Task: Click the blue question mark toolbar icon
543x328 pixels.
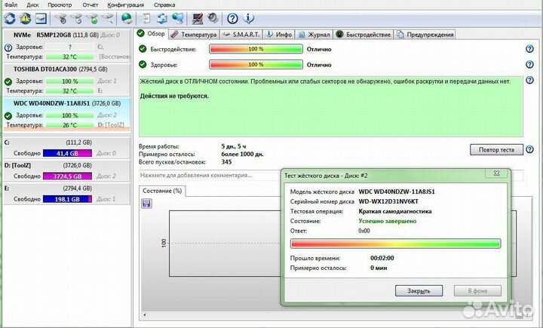Action: pyautogui.click(x=232, y=18)
